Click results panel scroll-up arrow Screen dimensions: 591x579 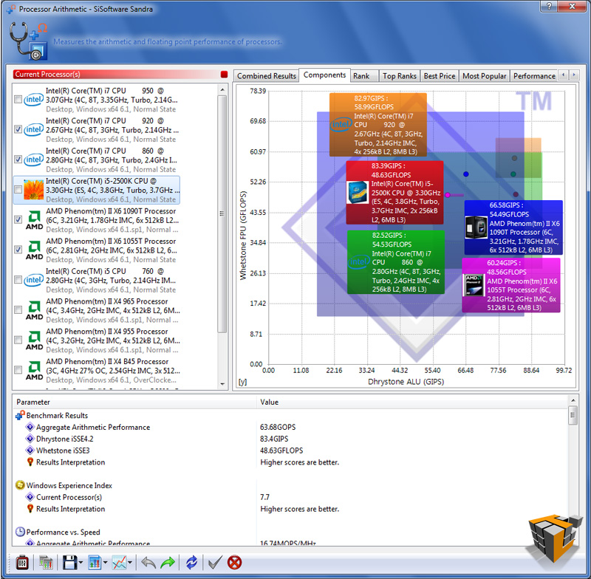click(x=573, y=400)
